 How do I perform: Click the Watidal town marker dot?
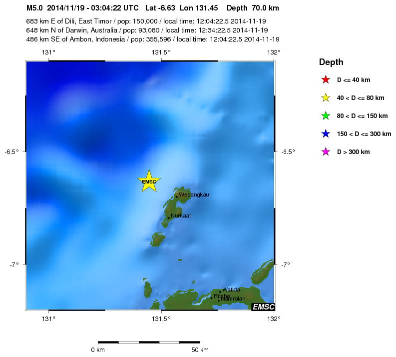[x=220, y=292]
